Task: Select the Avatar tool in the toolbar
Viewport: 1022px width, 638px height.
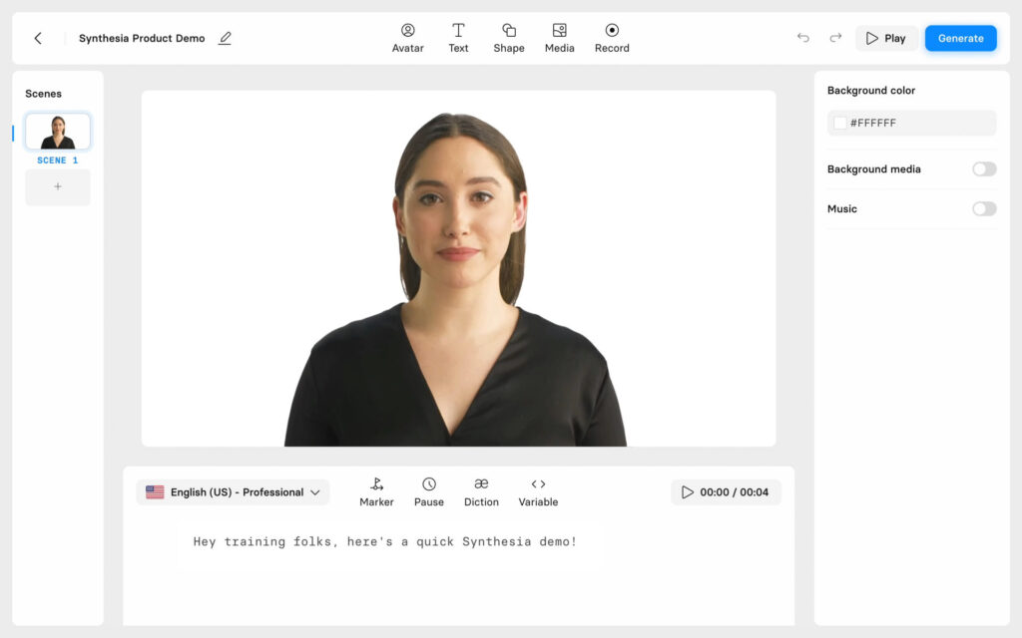Action: [408, 37]
